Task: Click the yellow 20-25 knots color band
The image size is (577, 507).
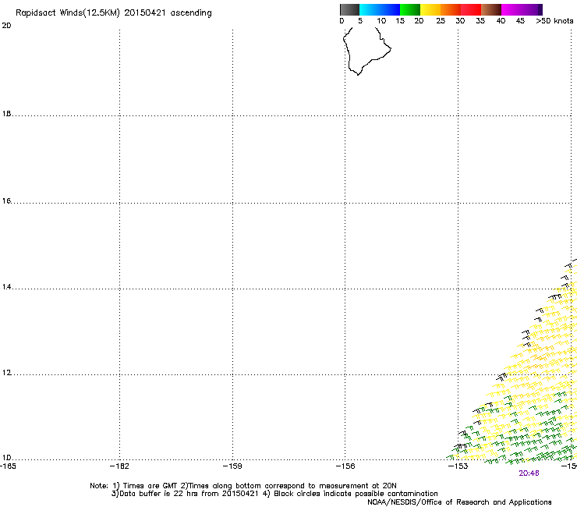Action: pyautogui.click(x=430, y=9)
